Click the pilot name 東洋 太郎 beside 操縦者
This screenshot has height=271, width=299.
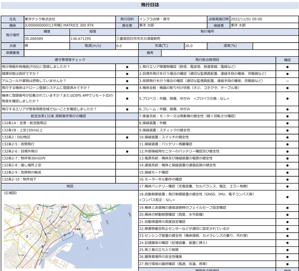coord(238,25)
